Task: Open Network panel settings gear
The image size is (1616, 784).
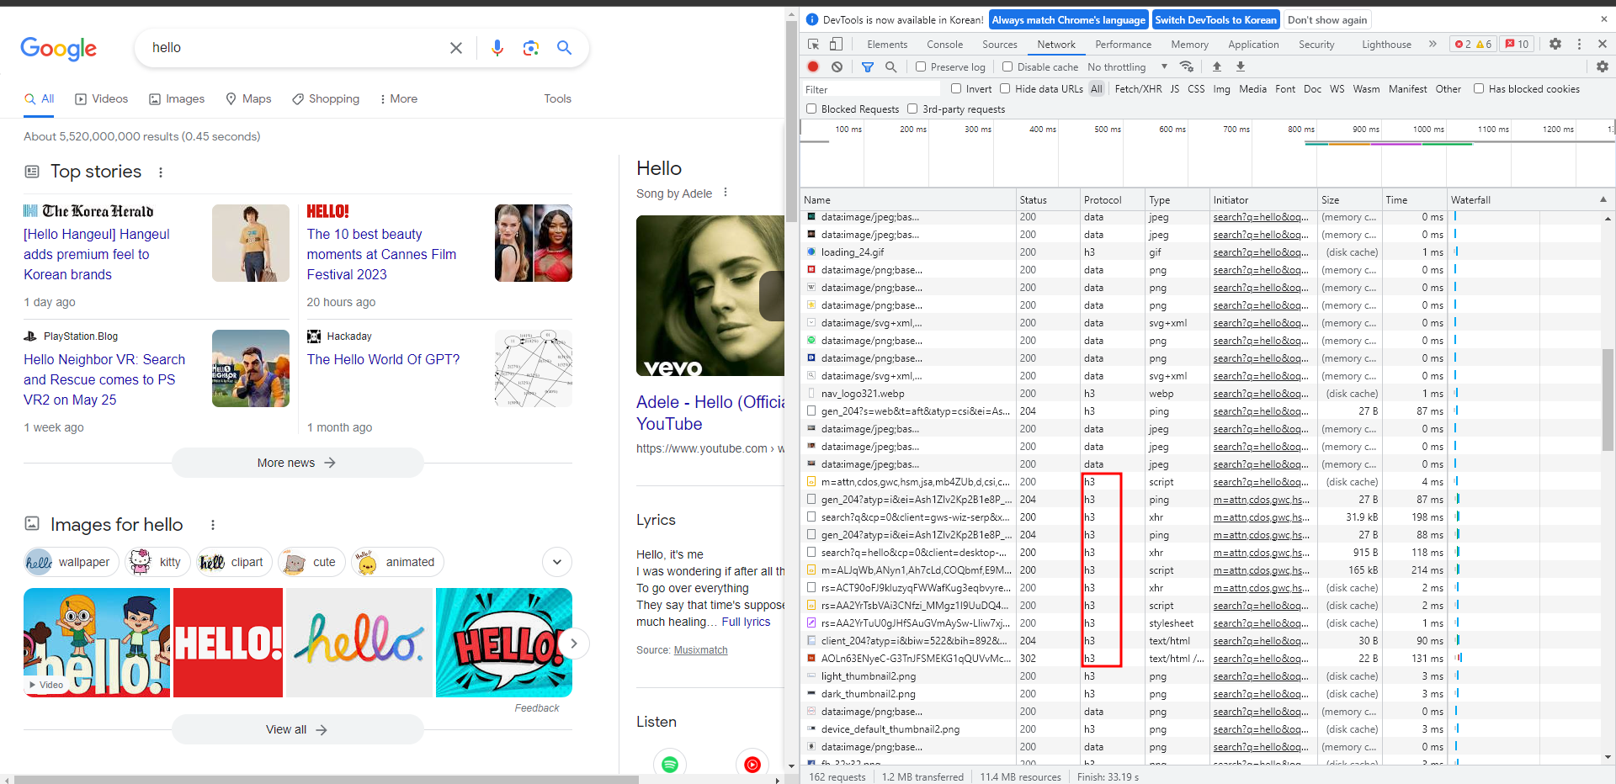Action: click(x=1602, y=66)
